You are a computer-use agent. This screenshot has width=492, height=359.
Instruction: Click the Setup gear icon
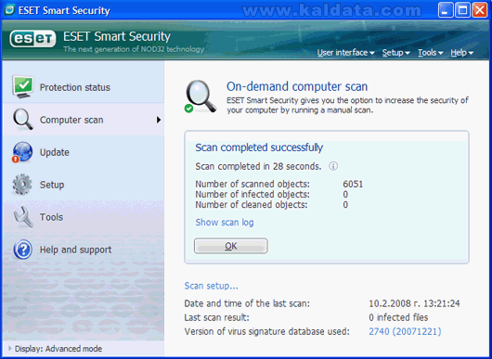22,185
